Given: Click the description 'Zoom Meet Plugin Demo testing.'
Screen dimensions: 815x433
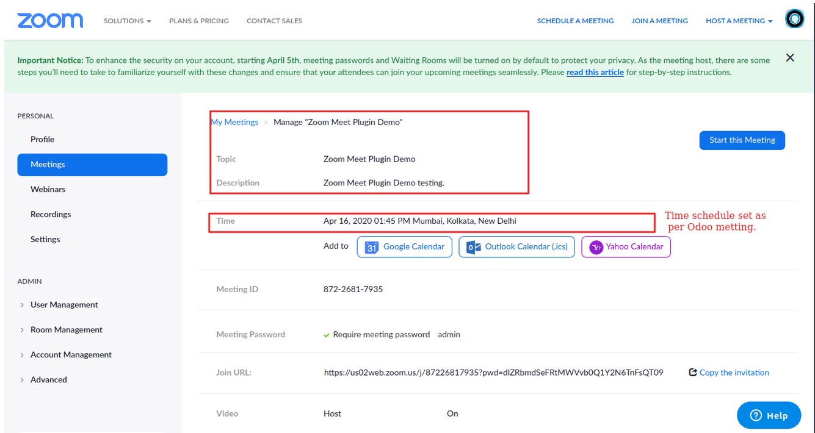Looking at the screenshot, I should pyautogui.click(x=384, y=183).
